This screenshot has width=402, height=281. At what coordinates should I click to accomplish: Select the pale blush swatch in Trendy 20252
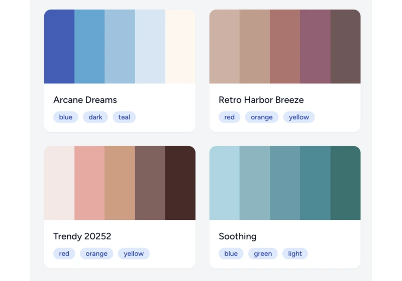59,183
